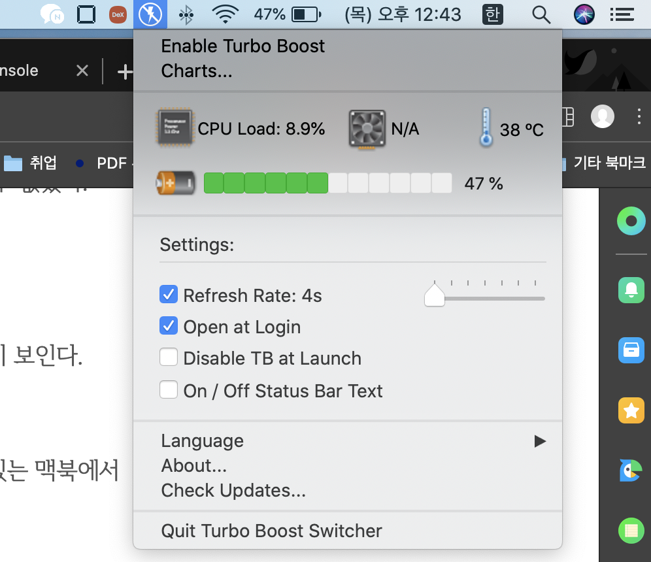Click the CPU processor chip icon
The image size is (651, 562).
(x=175, y=128)
